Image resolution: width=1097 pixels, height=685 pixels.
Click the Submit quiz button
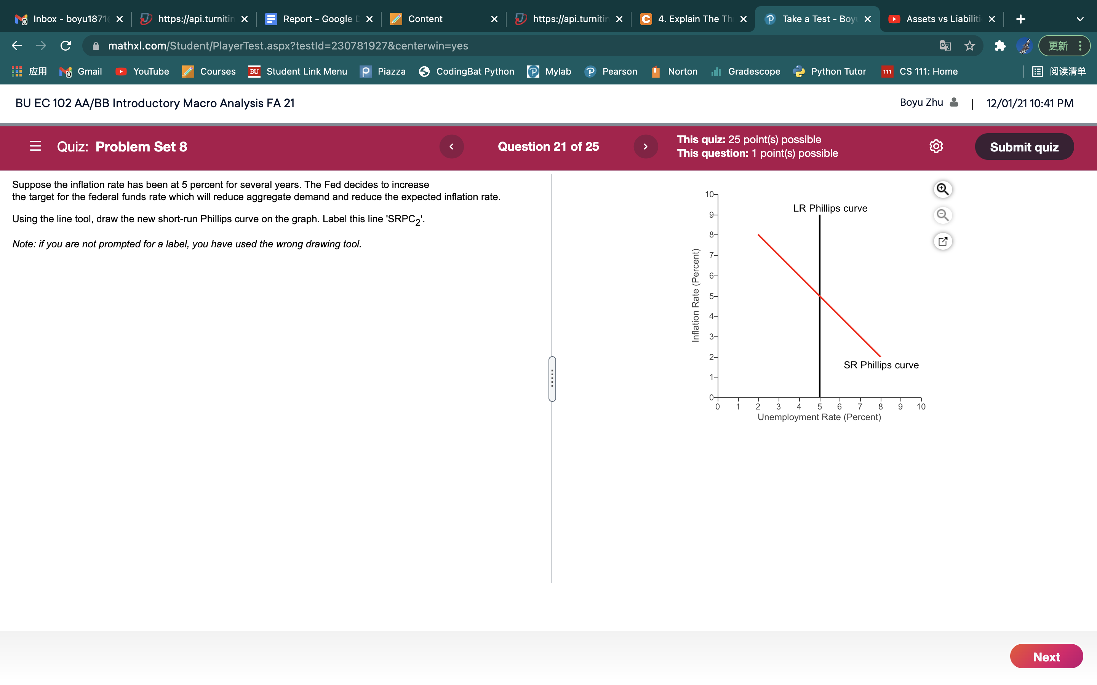point(1025,147)
